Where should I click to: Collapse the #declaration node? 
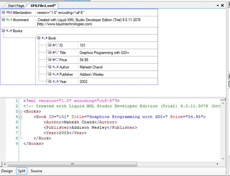tap(3, 12)
